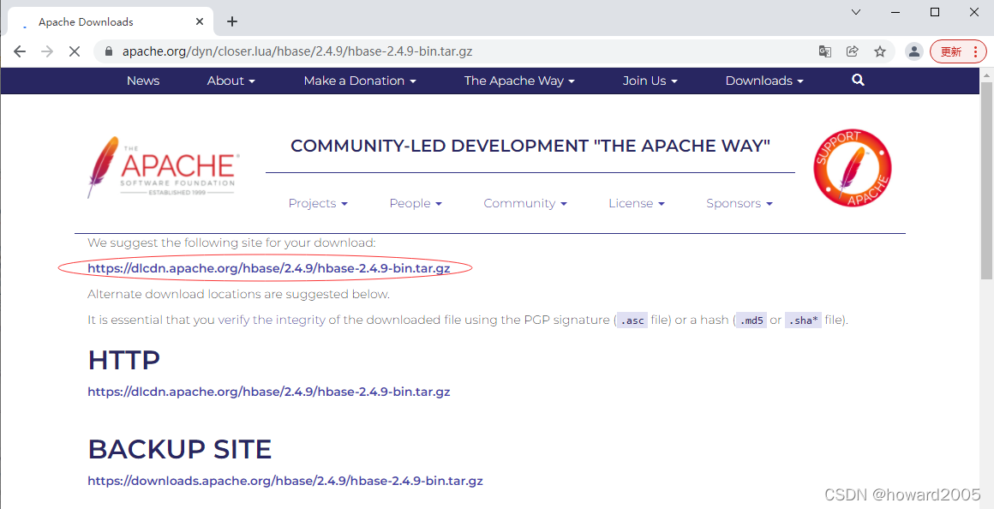The width and height of the screenshot is (994, 509).
Task: Open the user profile icon
Action: [914, 51]
